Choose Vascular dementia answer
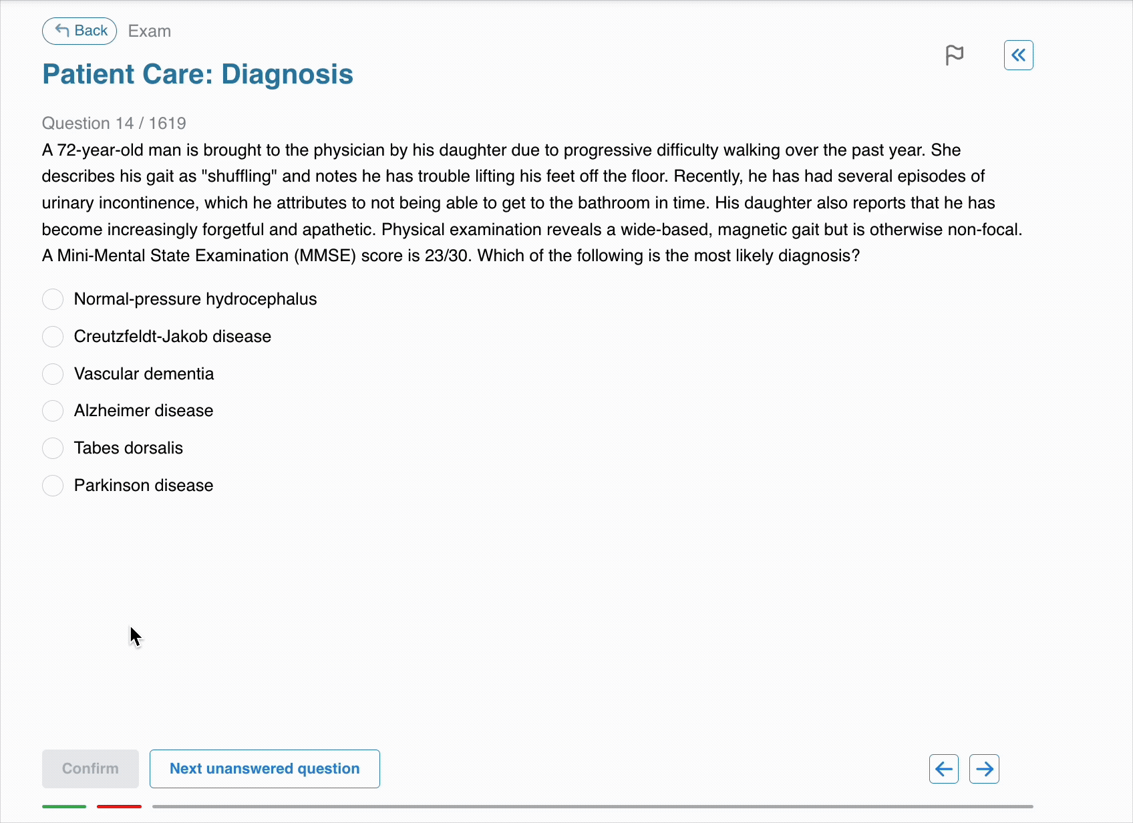1133x823 pixels. point(53,374)
